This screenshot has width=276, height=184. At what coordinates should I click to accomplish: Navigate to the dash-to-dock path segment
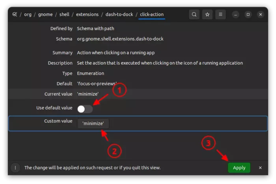pyautogui.click(x=119, y=15)
